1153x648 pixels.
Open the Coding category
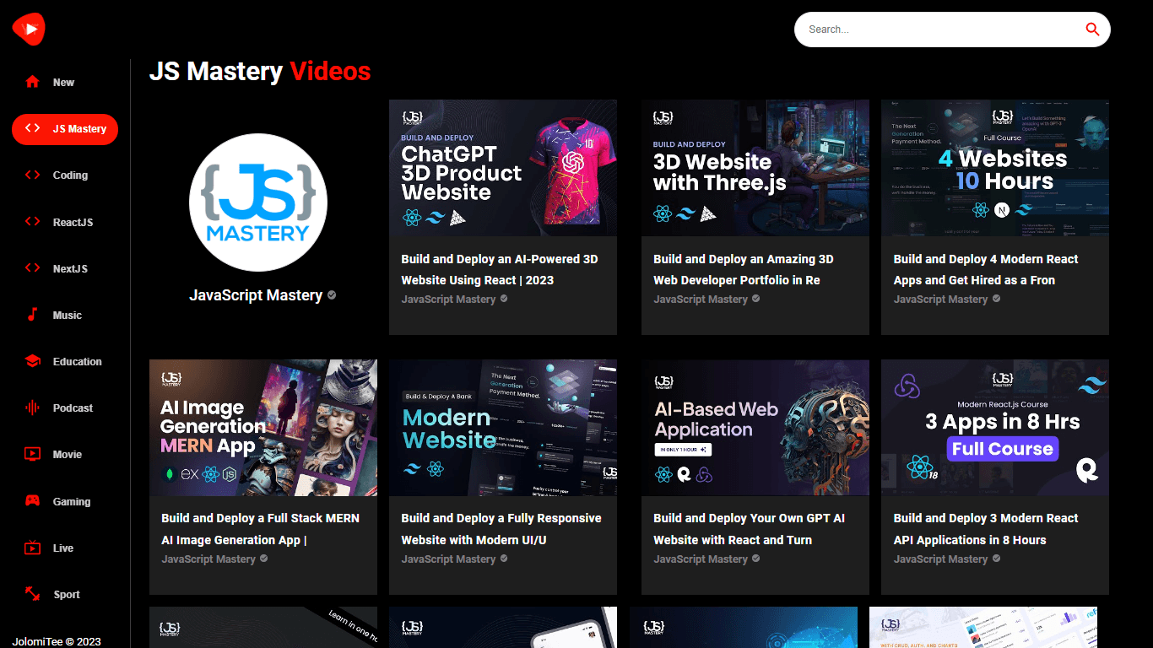point(65,175)
